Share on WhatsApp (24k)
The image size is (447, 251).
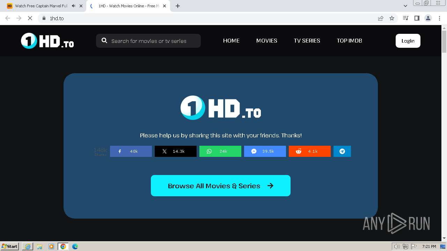pos(220,151)
